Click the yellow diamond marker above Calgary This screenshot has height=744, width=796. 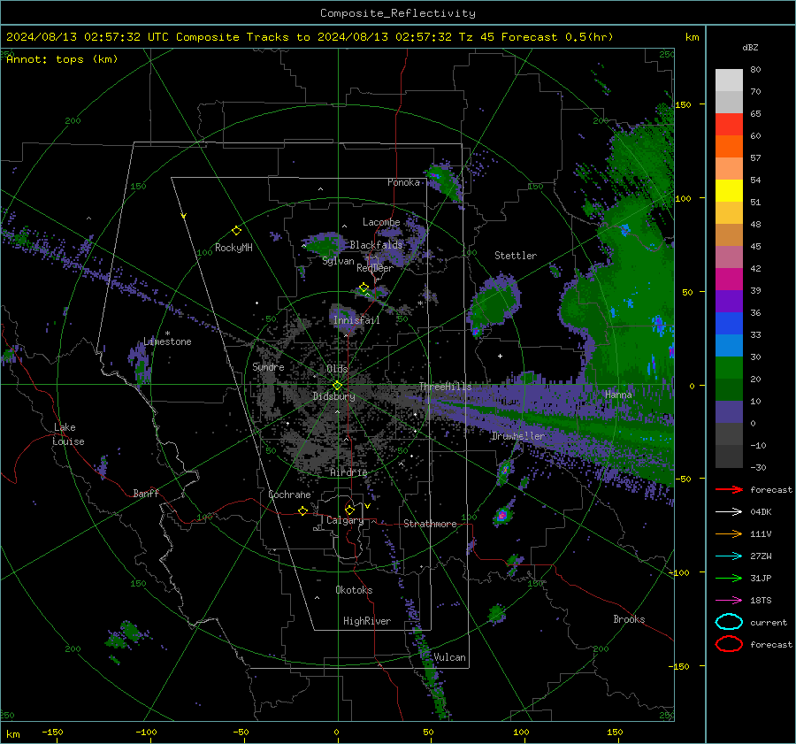tap(349, 510)
